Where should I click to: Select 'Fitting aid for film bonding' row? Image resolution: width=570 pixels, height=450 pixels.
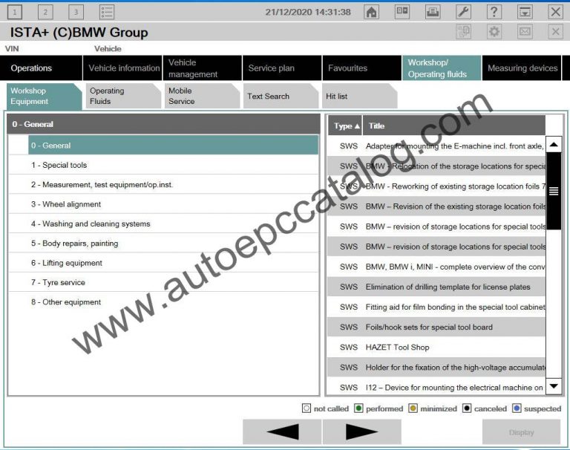tap(436, 307)
